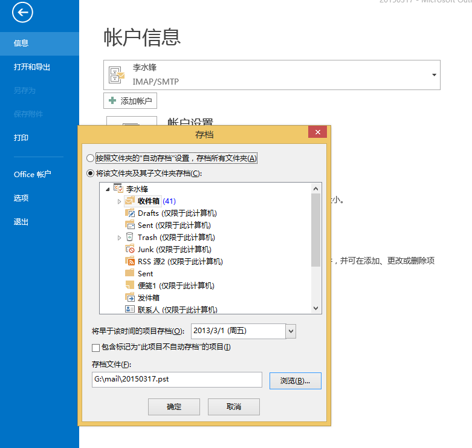The image size is (472, 448).
Task: Select the 联系人 contacts folder icon
Action: pyautogui.click(x=130, y=310)
